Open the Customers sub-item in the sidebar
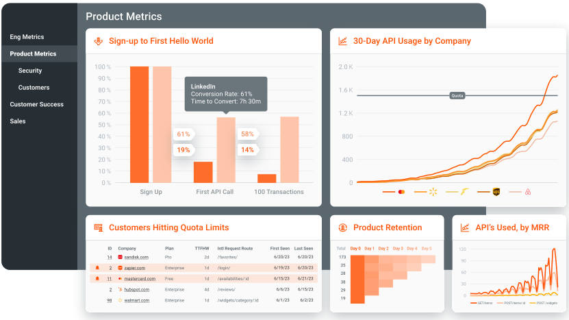The width and height of the screenshot is (569, 320). coord(34,88)
